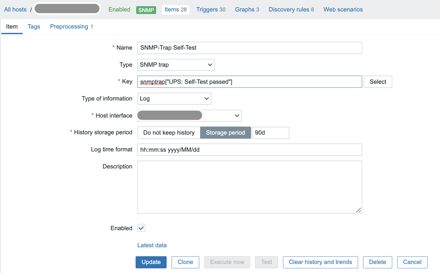The width and height of the screenshot is (440, 273).
Task: Select the Storage period option
Action: 225,133
